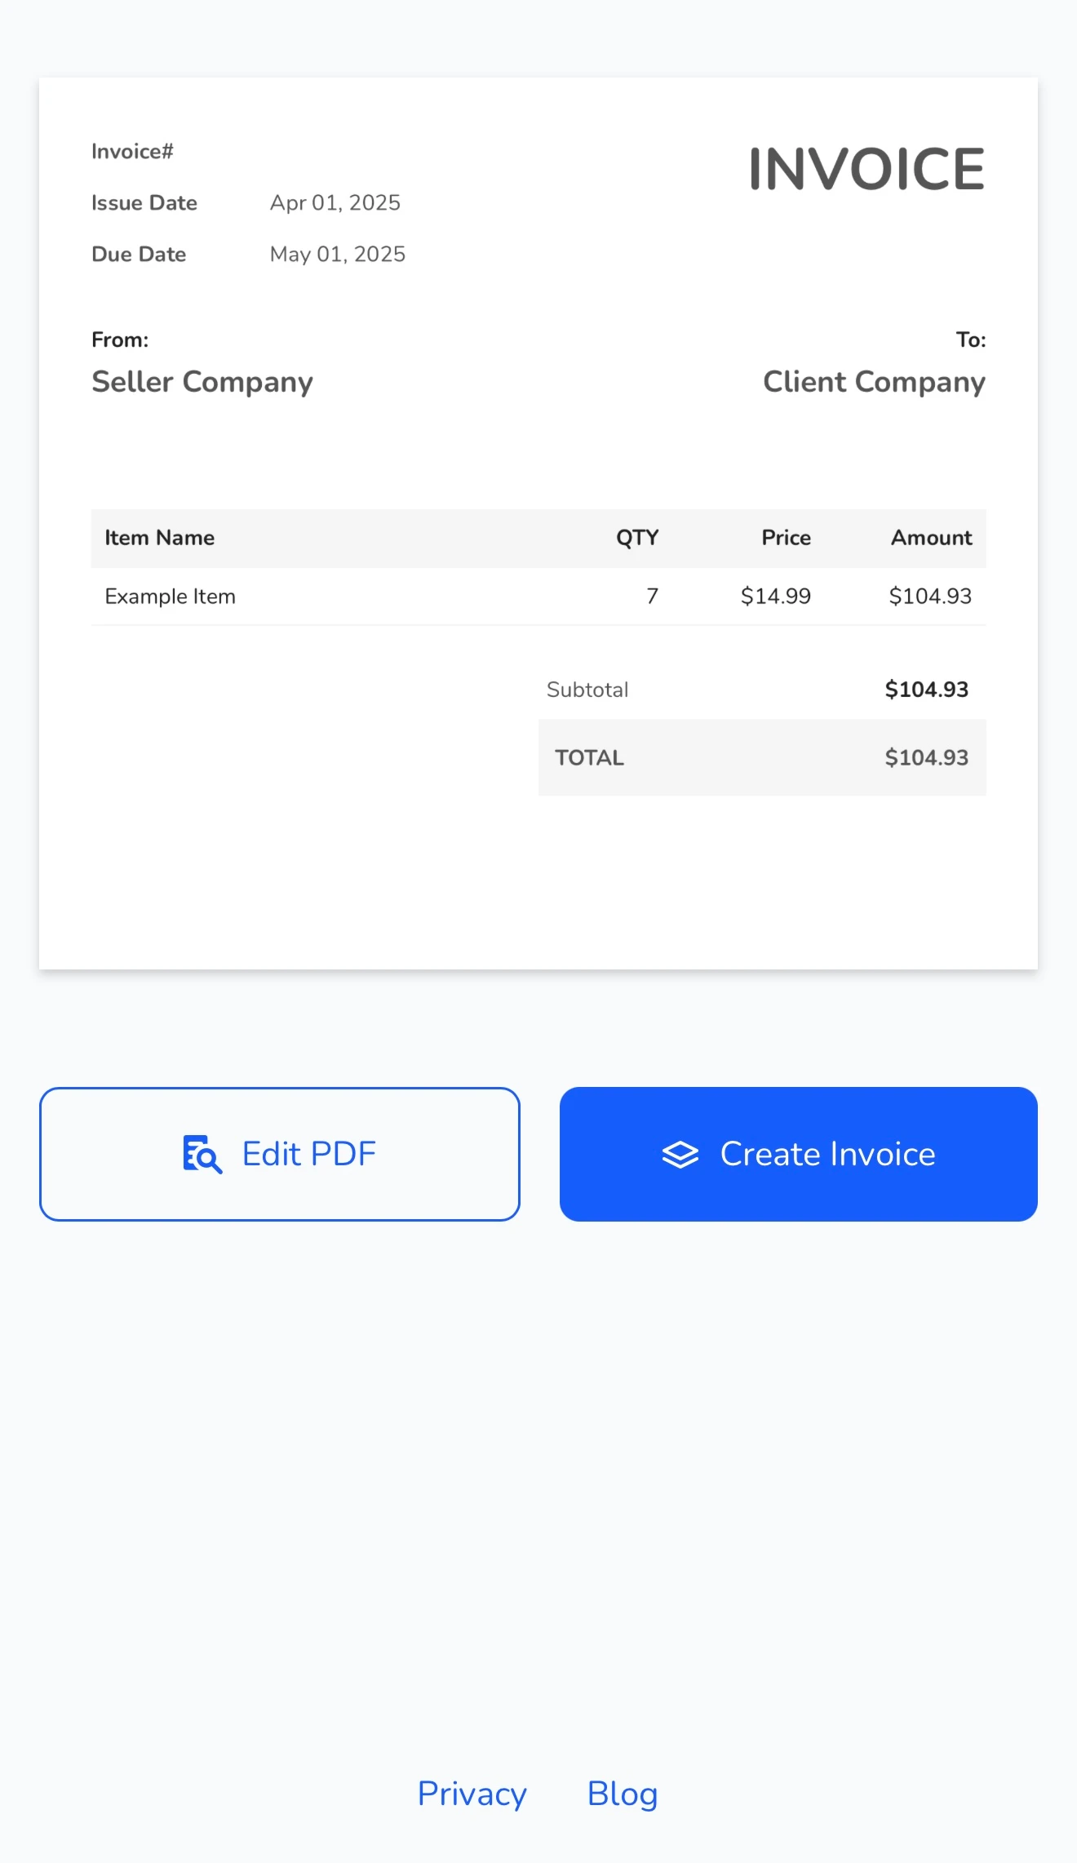The image size is (1077, 1863).
Task: Click the Item Name column header
Action: [x=160, y=538]
